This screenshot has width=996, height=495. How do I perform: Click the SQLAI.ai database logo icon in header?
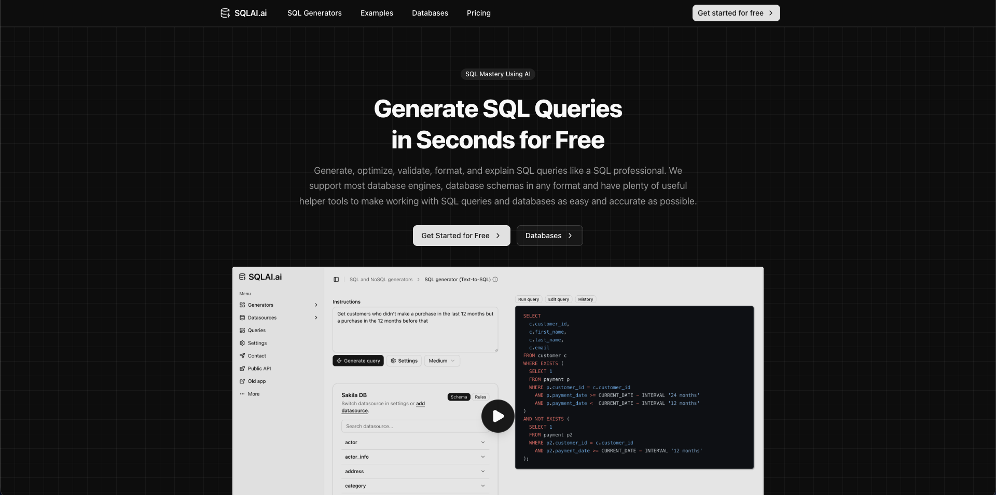point(225,13)
